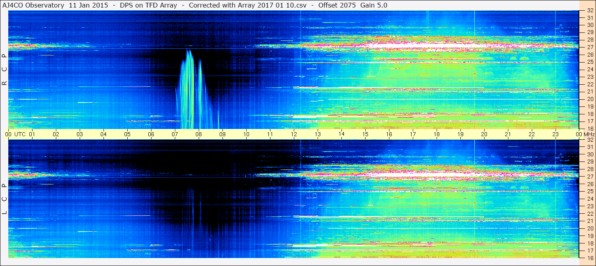Pick the 18 hour label on the time axis

437,134
